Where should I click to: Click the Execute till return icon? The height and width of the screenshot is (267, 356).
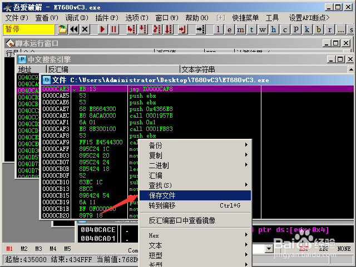pyautogui.click(x=182, y=29)
